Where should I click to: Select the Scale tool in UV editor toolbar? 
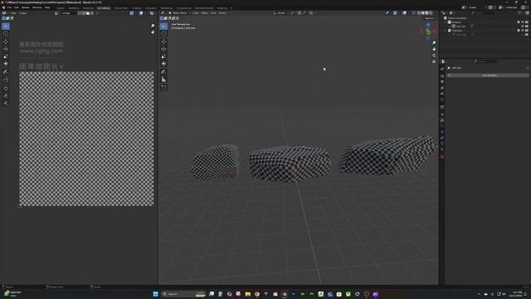6,56
